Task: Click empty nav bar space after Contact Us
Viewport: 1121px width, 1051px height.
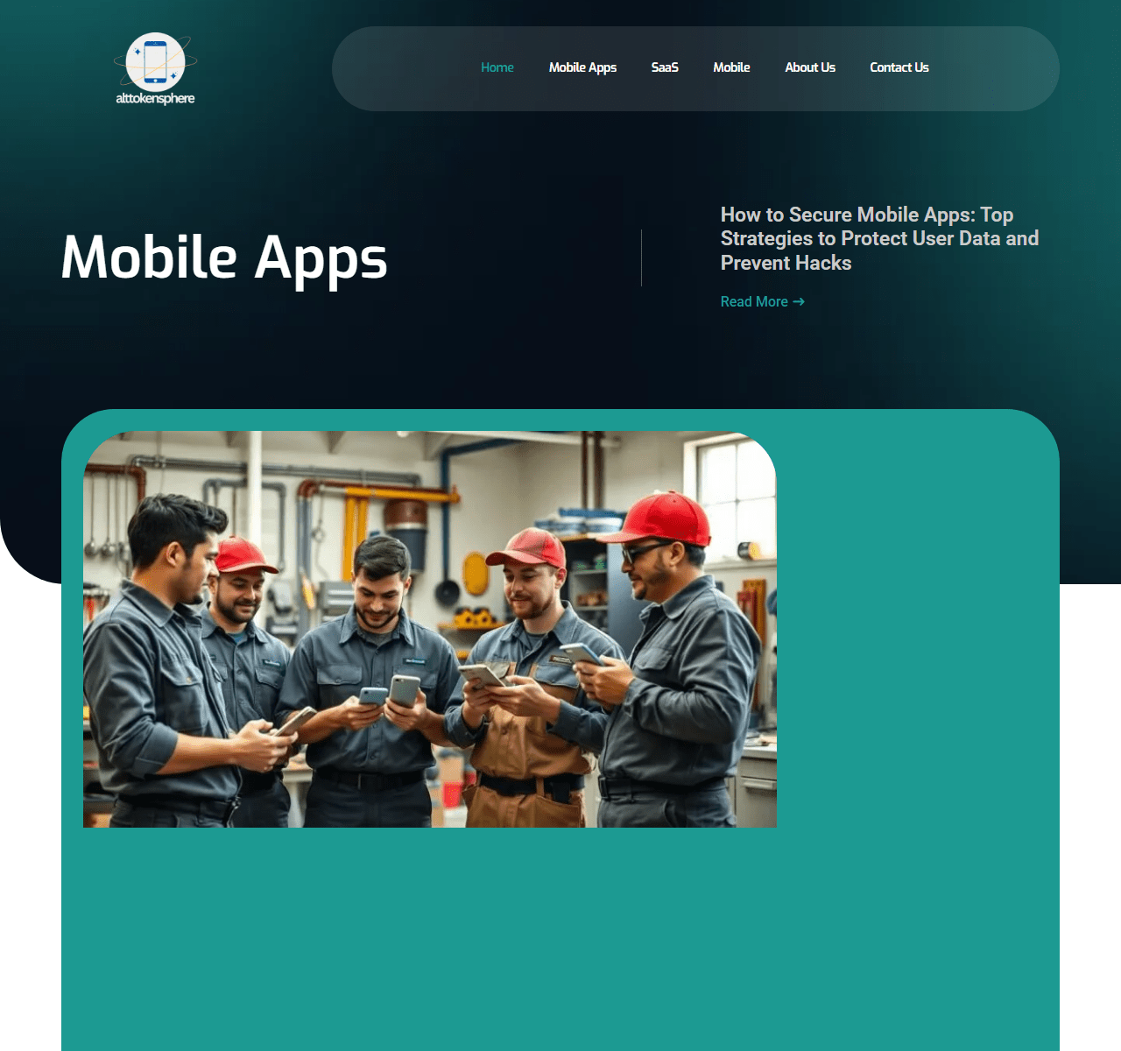Action: 998,68
